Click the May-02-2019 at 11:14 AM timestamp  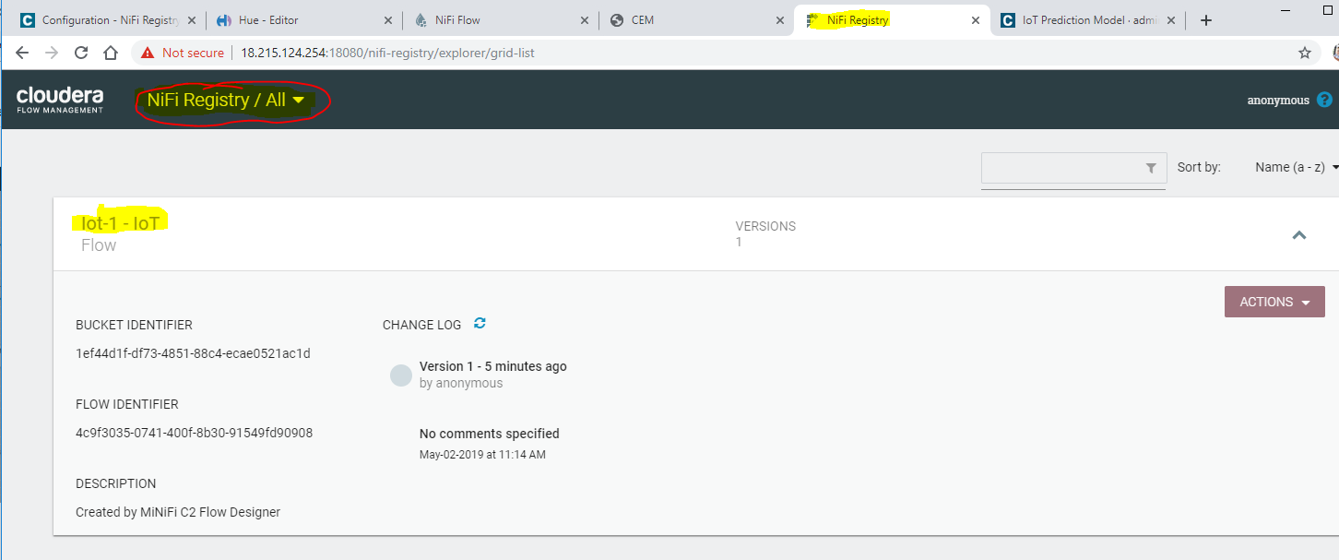[x=482, y=455]
